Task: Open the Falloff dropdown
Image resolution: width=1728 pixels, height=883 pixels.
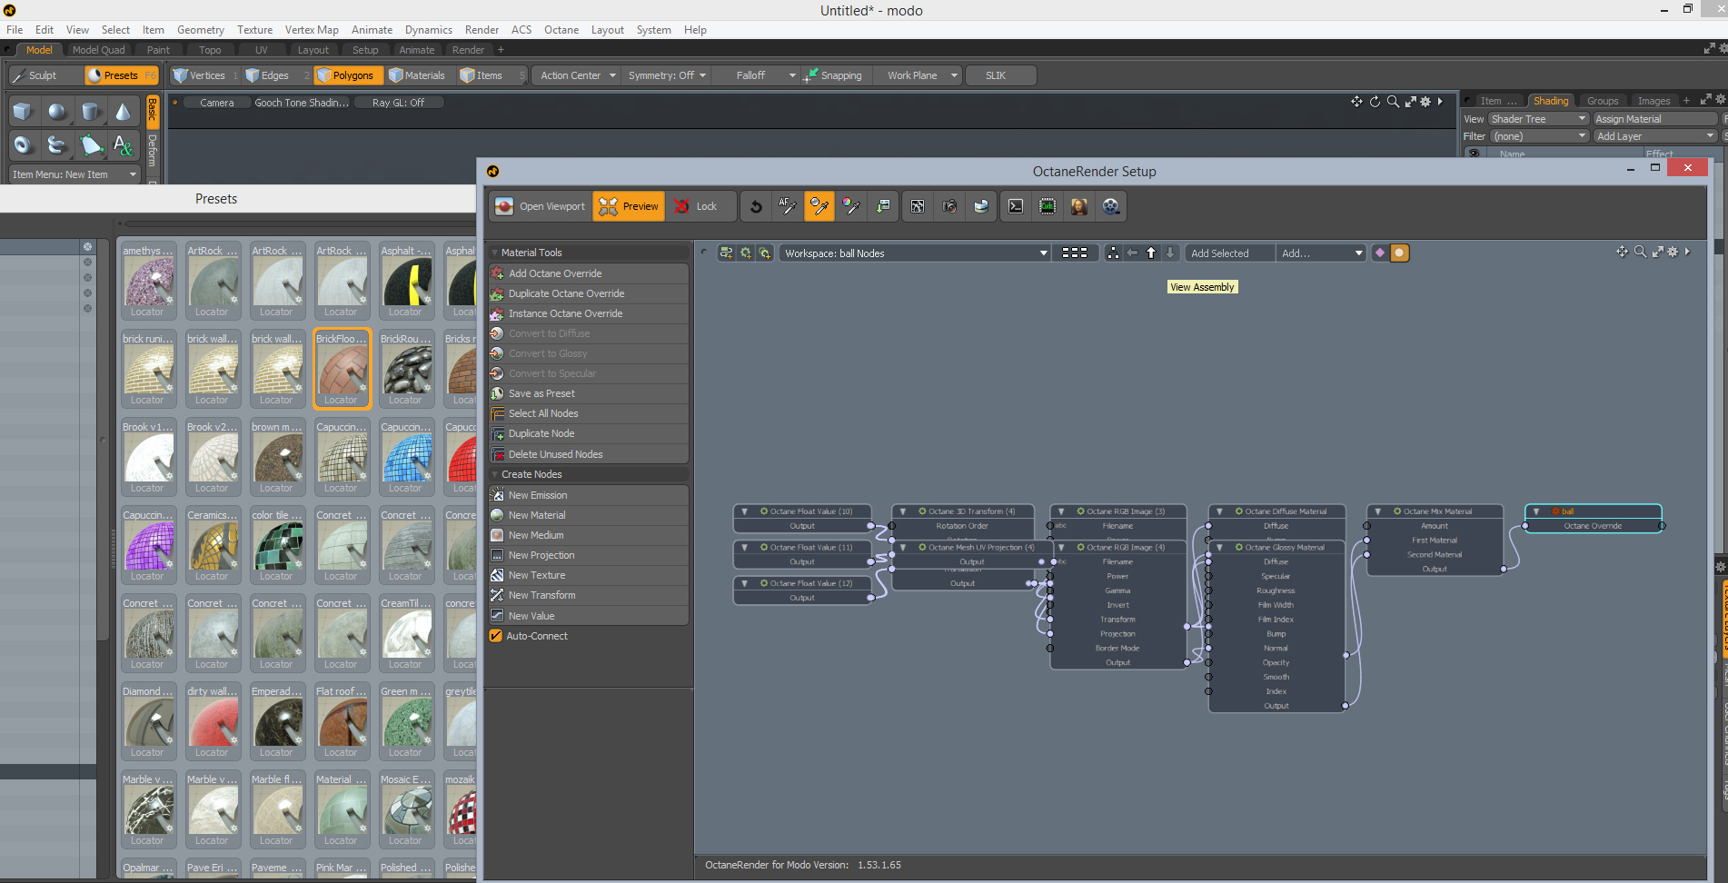Action: [x=756, y=75]
